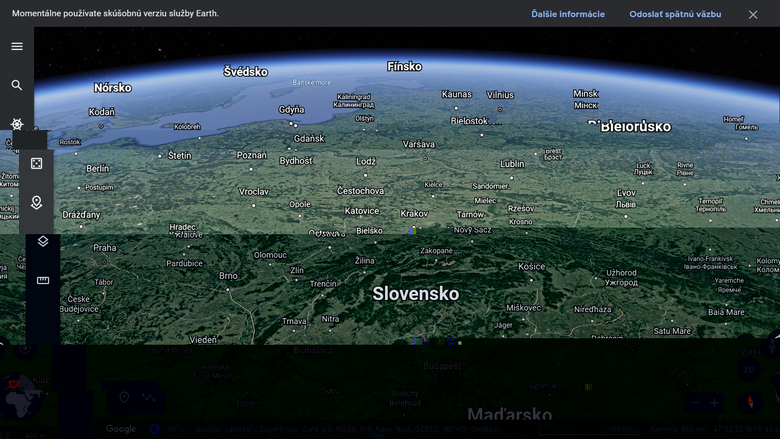
Task: Click the compass to reset north
Action: click(750, 402)
